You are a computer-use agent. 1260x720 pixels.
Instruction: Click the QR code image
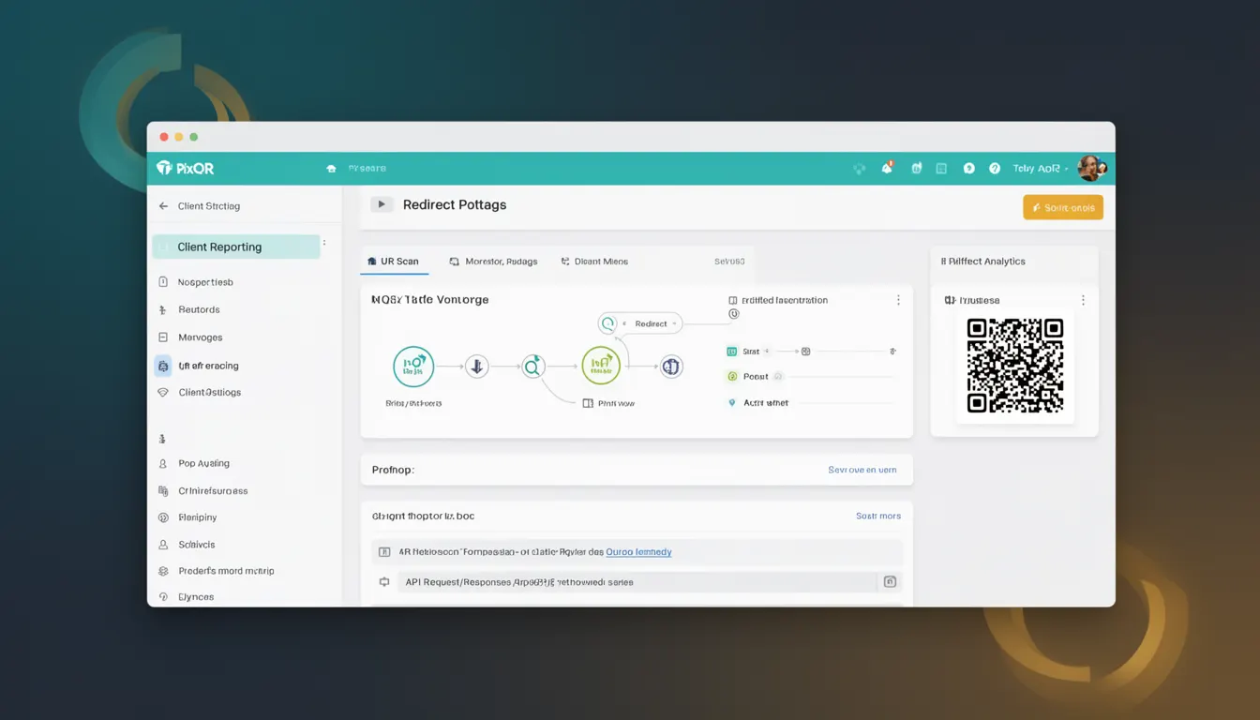[x=1015, y=367]
